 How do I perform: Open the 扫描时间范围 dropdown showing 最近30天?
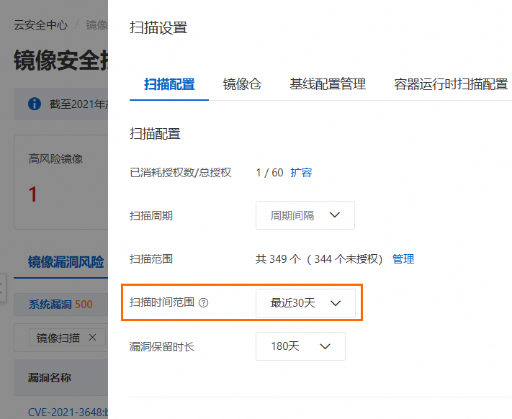pyautogui.click(x=305, y=303)
